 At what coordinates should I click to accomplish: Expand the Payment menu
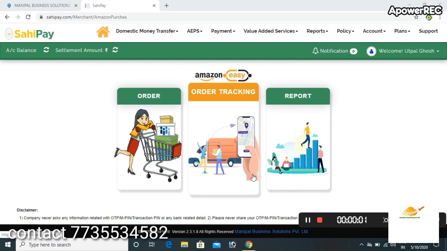tap(223, 31)
